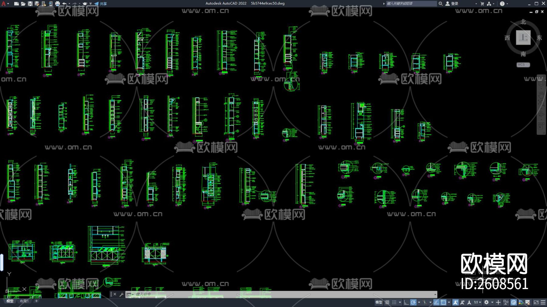
Task: Toggle ortho mode
Action: [x=406, y=302]
